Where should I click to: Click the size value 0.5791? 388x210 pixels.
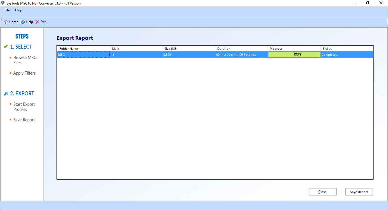168,55
